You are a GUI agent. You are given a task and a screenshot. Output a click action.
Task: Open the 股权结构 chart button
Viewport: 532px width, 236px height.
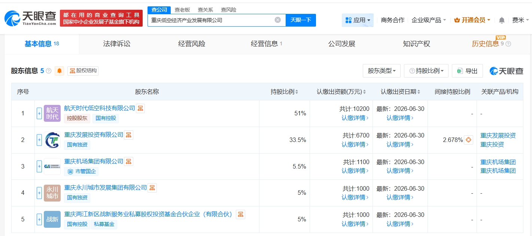(83, 71)
